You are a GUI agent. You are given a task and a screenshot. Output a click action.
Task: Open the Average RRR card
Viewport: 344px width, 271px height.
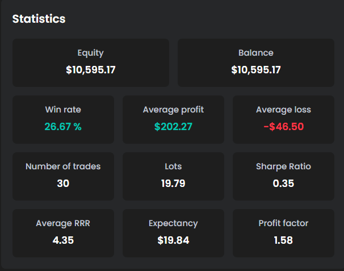[63, 234]
